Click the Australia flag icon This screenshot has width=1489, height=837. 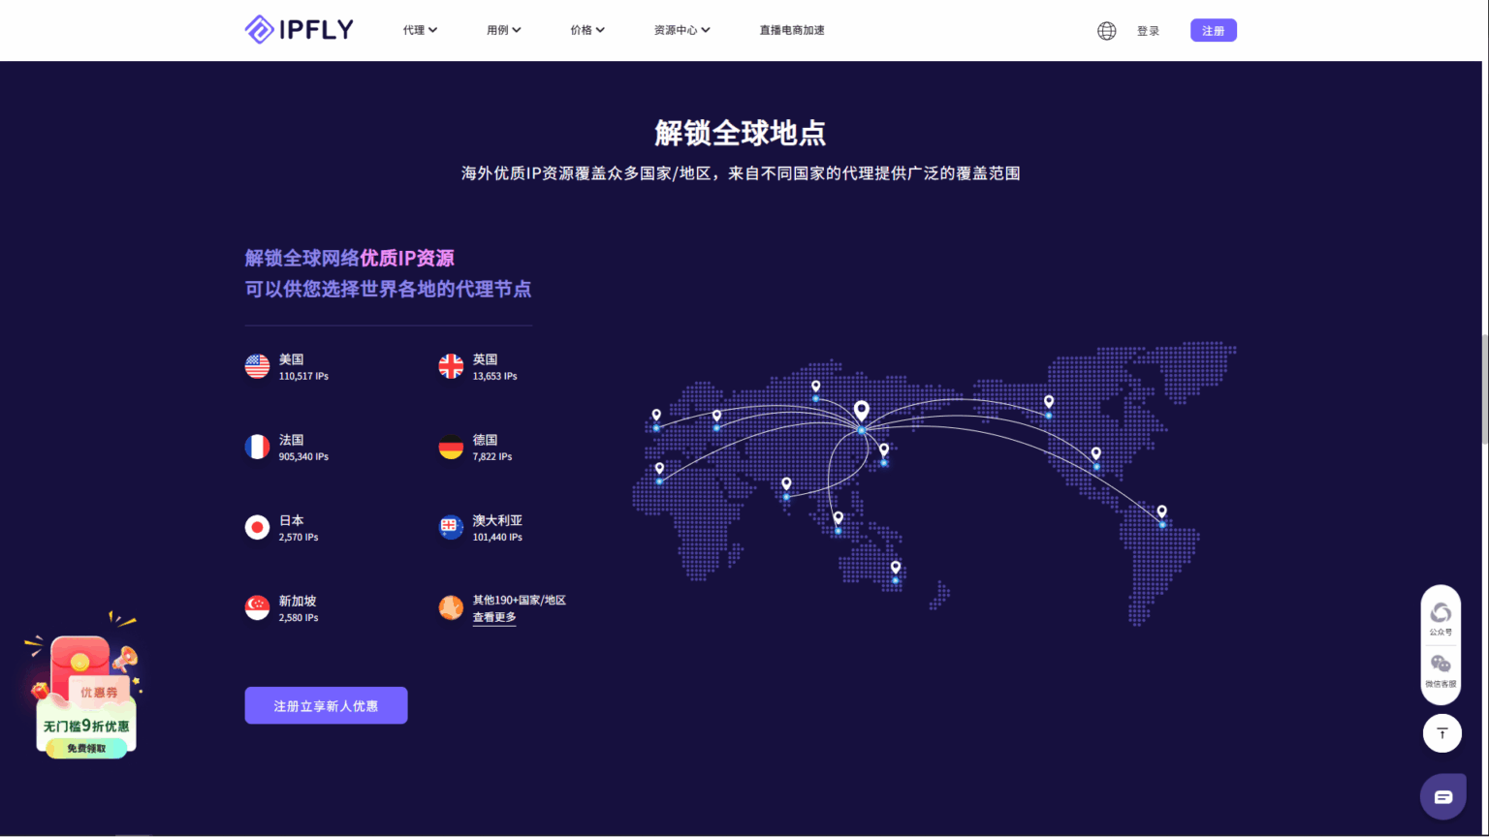click(x=450, y=527)
